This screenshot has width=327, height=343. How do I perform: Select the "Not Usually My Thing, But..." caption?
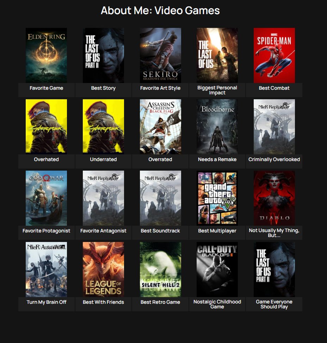pyautogui.click(x=274, y=233)
